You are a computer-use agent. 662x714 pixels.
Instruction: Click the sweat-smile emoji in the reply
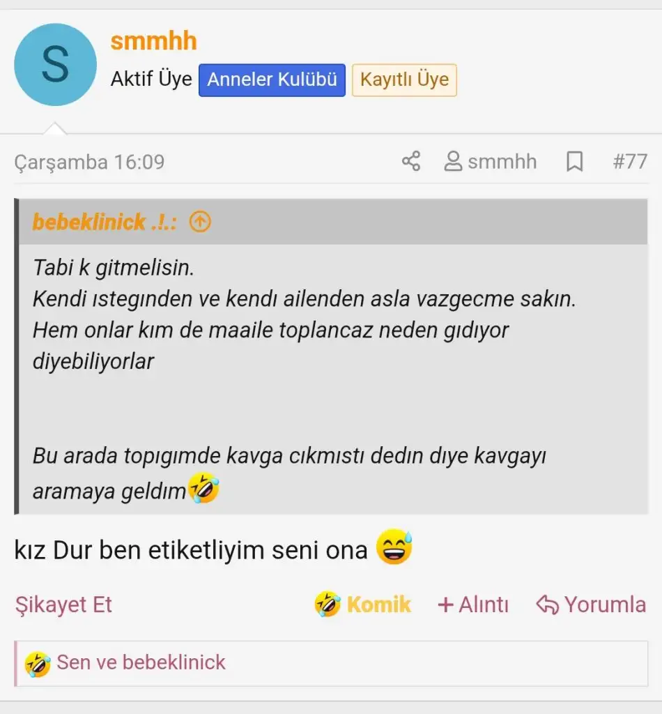pyautogui.click(x=394, y=548)
